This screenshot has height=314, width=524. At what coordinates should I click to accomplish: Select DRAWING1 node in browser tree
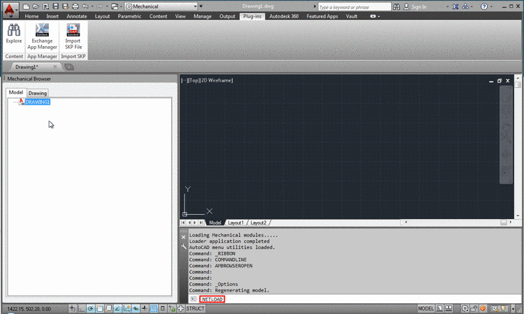(38, 102)
